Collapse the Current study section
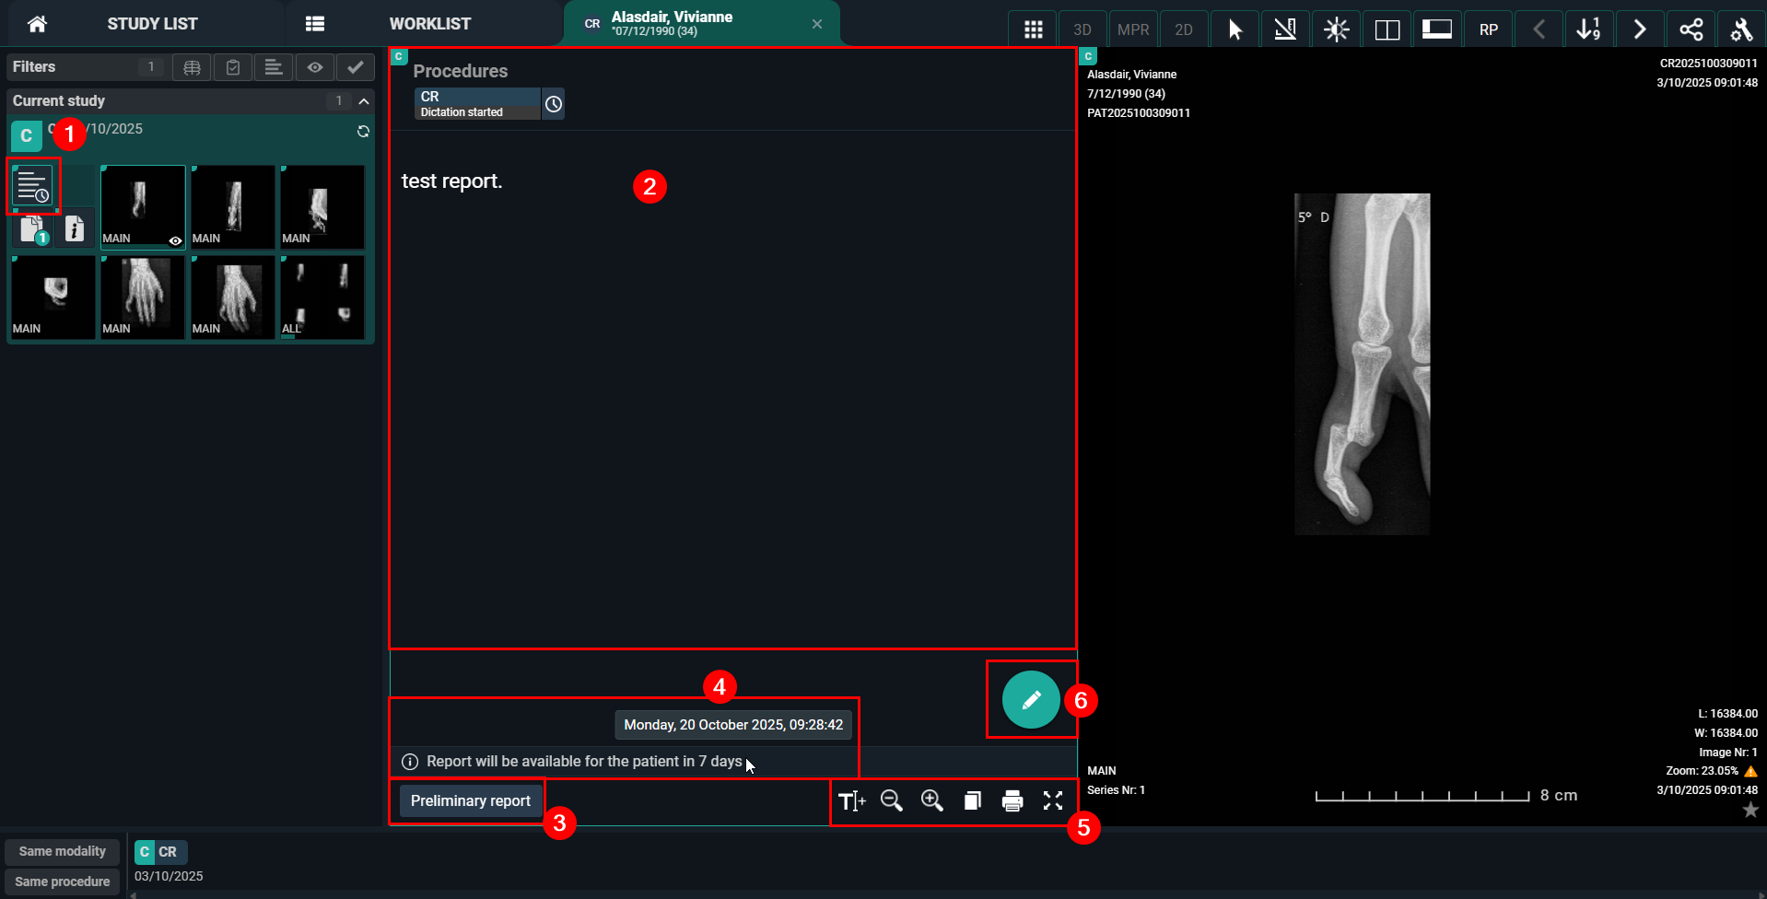This screenshot has height=899, width=1767. 364,101
